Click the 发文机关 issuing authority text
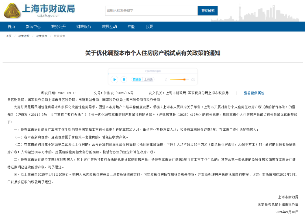Screen dimensions: 305x216 pyautogui.click(x=188, y=93)
